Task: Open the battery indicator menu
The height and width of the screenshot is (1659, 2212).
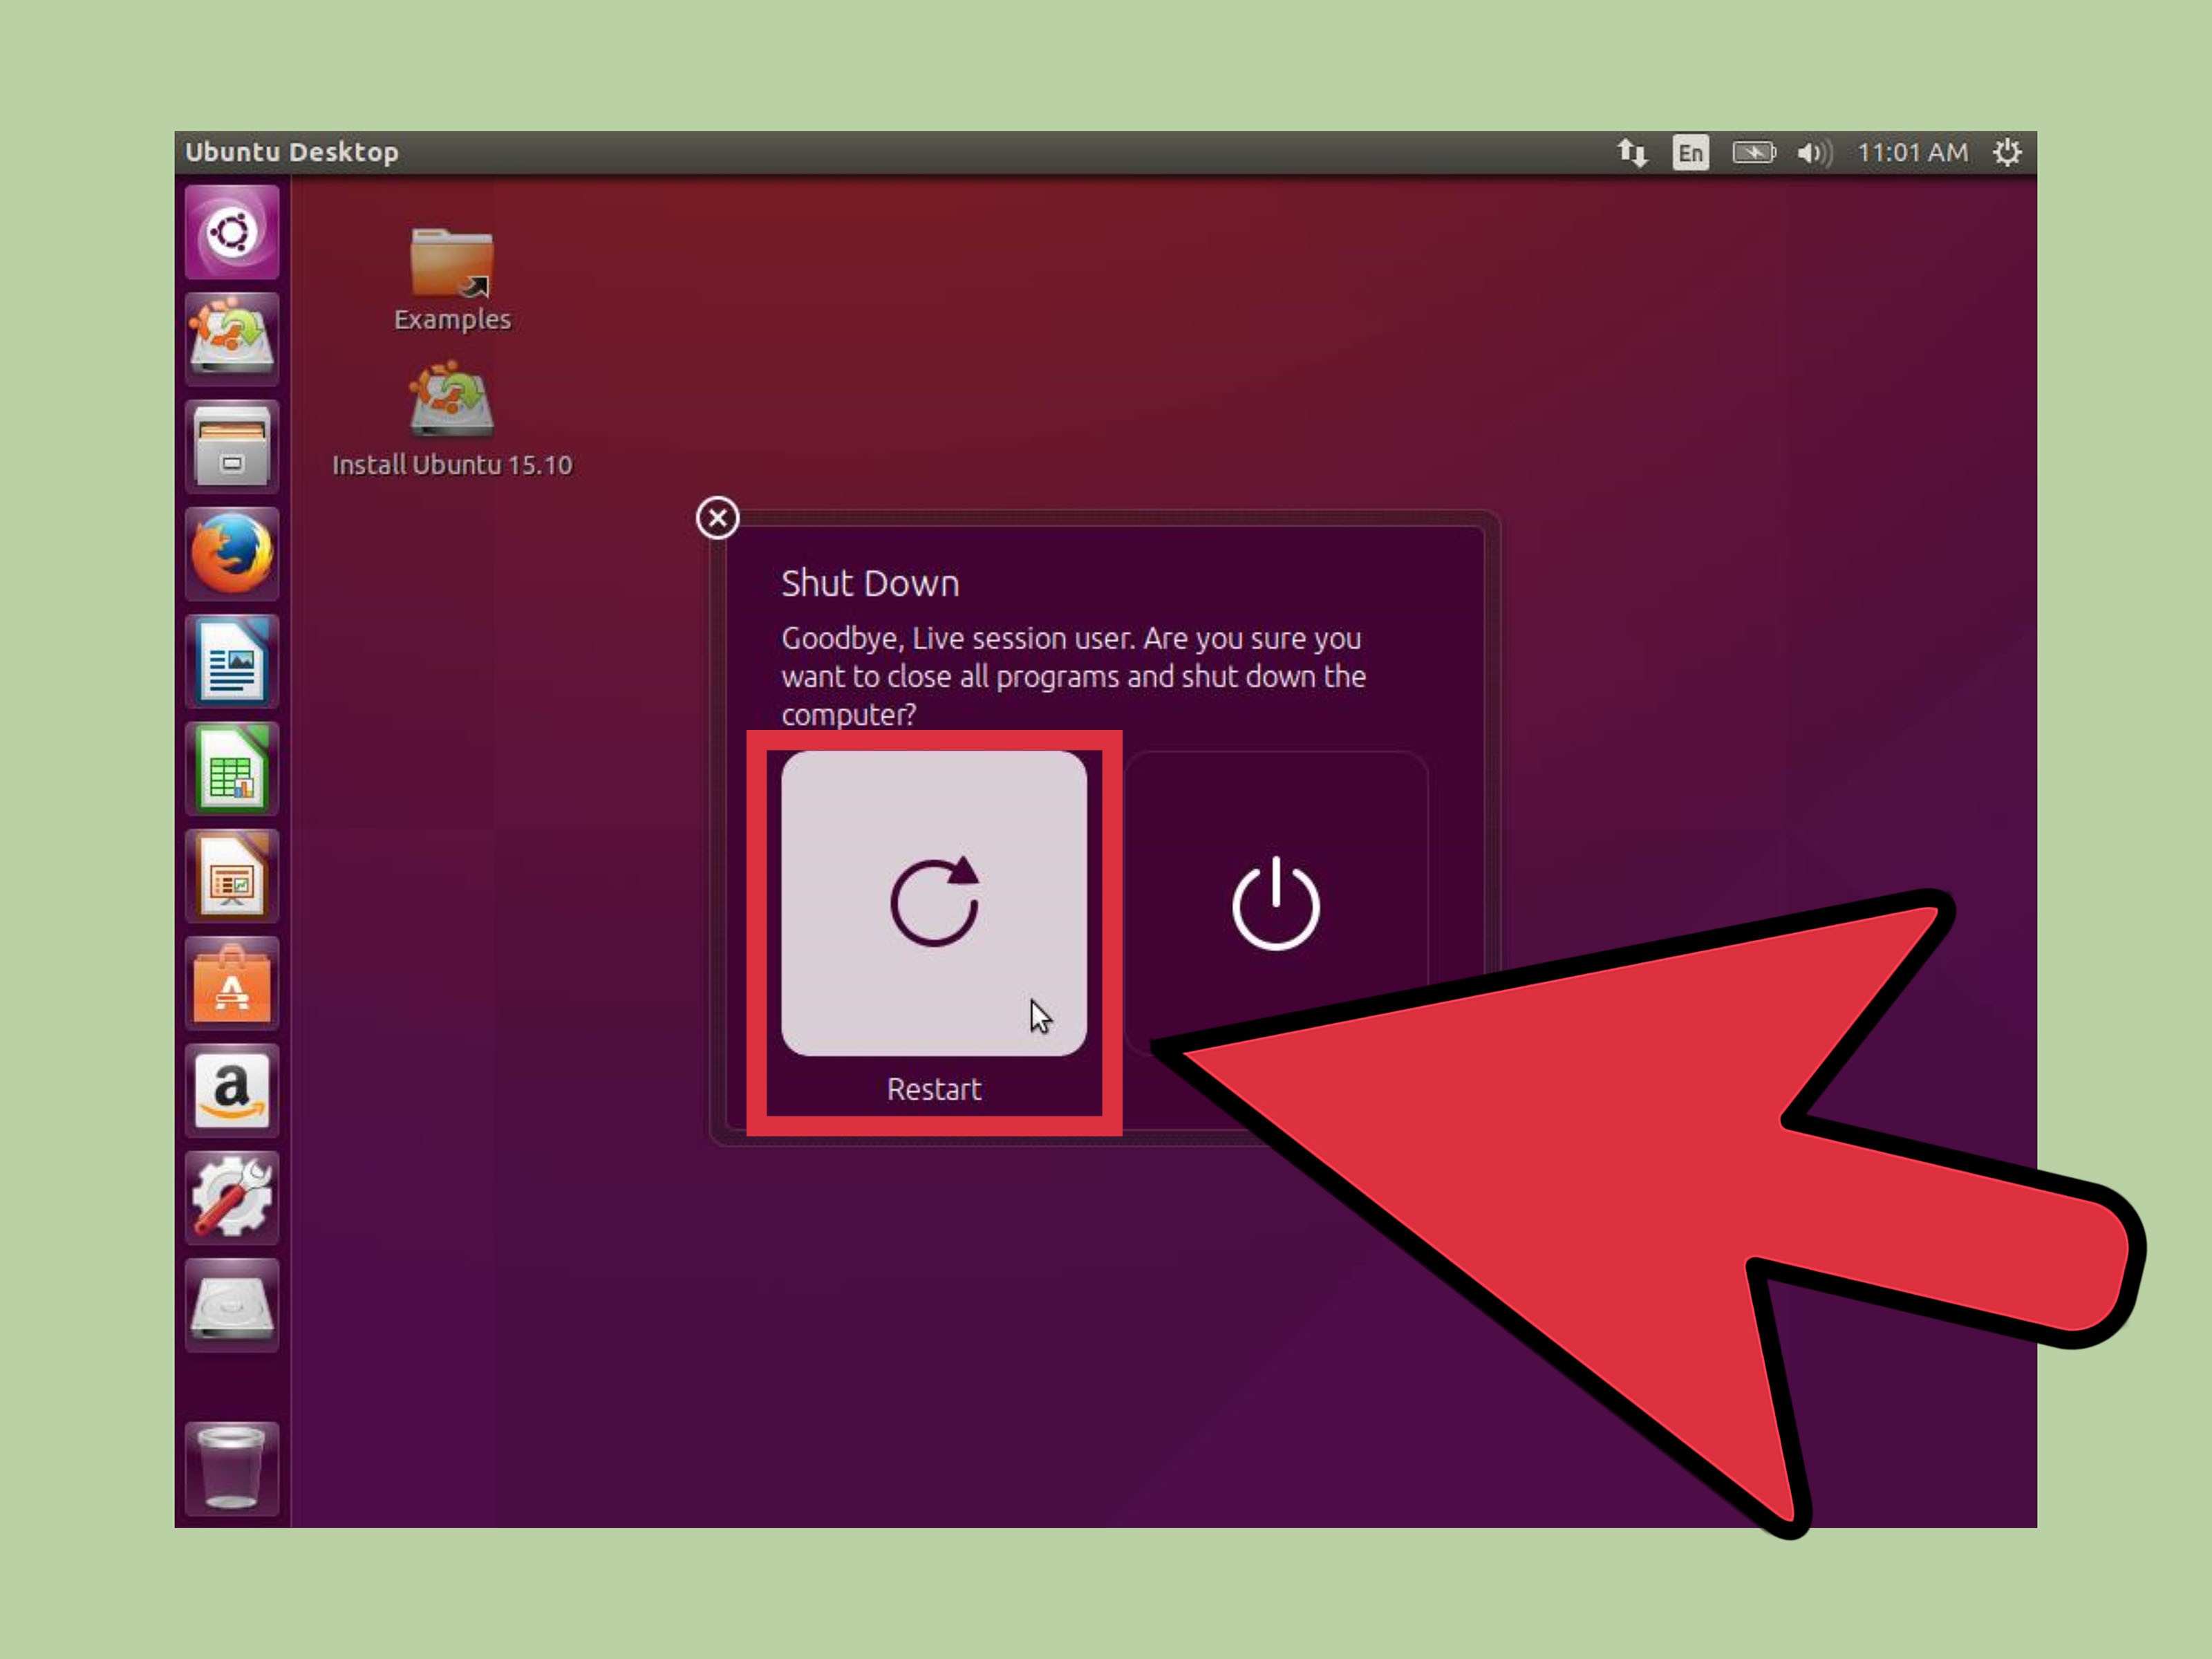Action: click(1754, 152)
